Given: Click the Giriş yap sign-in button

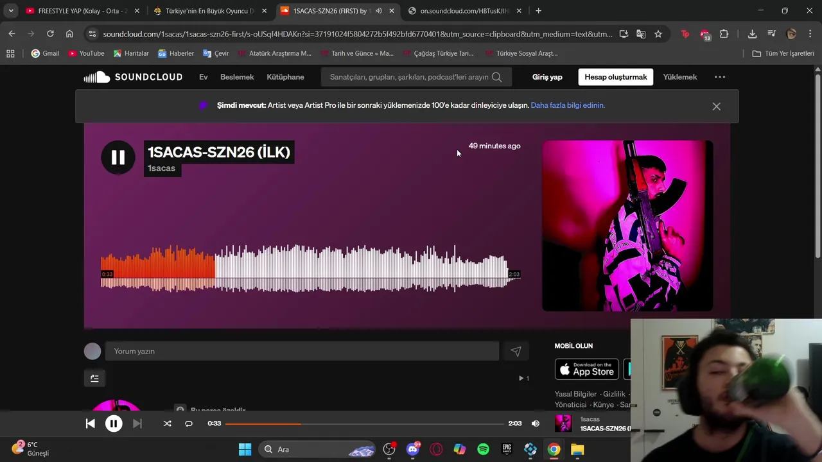Looking at the screenshot, I should tap(547, 77).
